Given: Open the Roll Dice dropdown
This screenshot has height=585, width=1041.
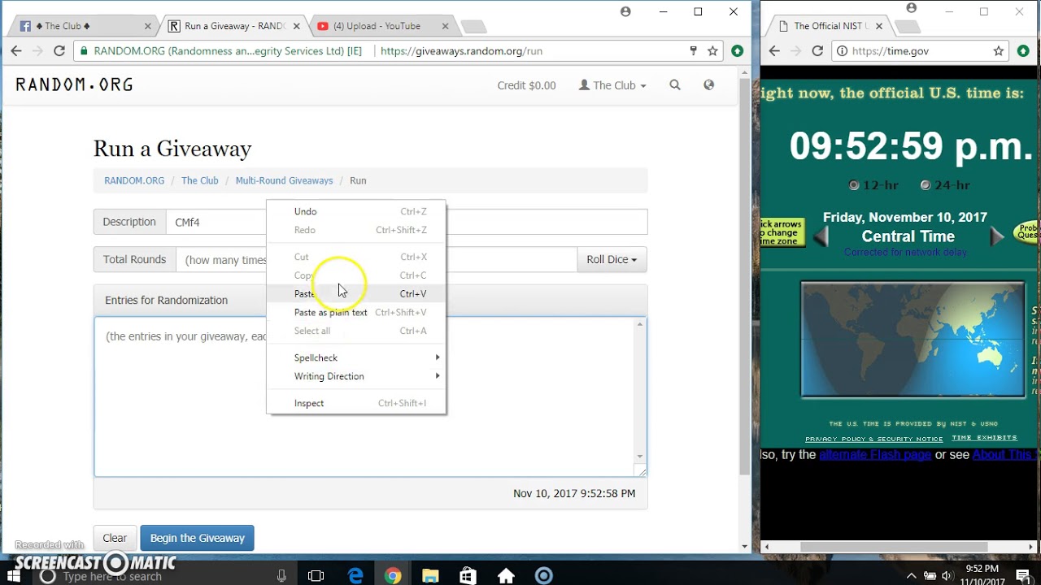Looking at the screenshot, I should [x=612, y=259].
